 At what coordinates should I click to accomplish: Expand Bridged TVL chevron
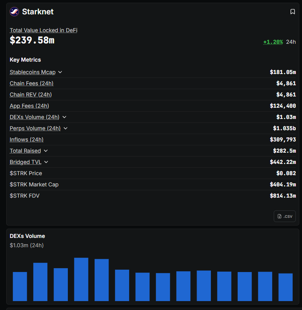tap(46, 162)
